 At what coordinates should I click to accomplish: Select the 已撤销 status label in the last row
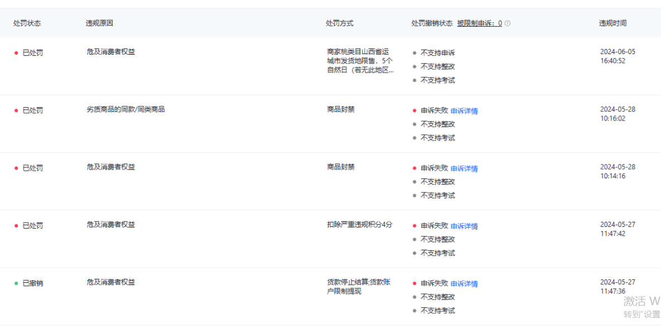tap(32, 283)
